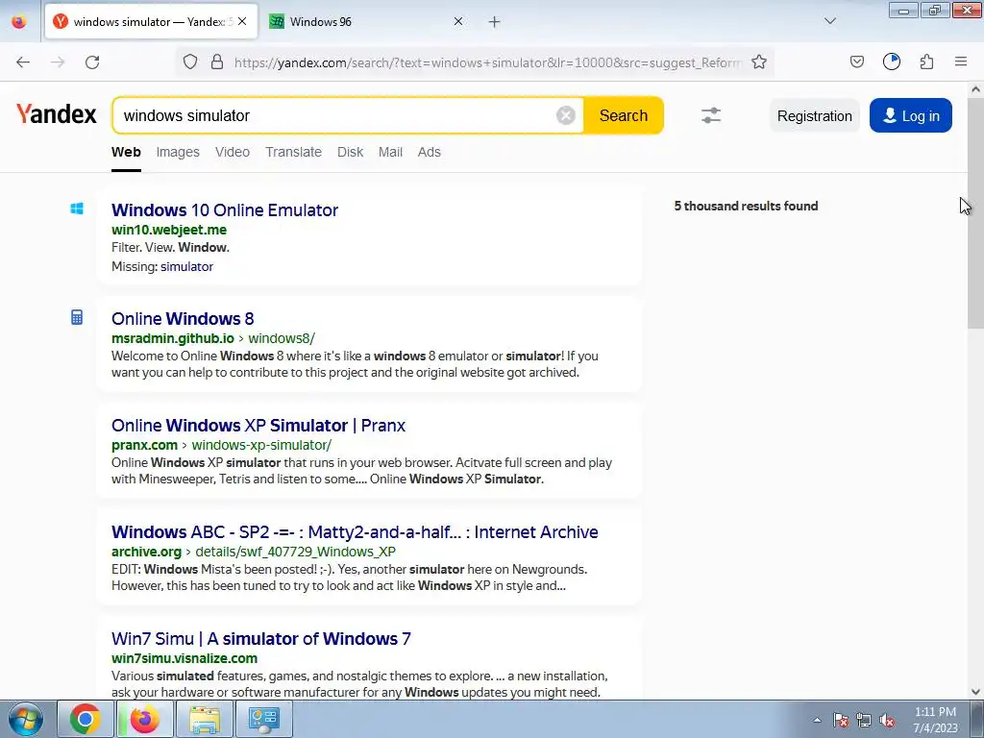Click the yellow Search button

click(x=623, y=115)
